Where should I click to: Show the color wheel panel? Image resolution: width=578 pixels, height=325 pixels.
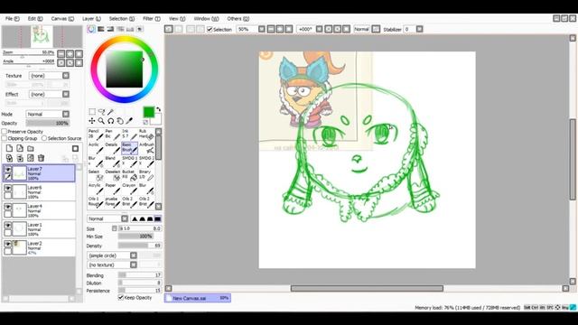pos(91,29)
